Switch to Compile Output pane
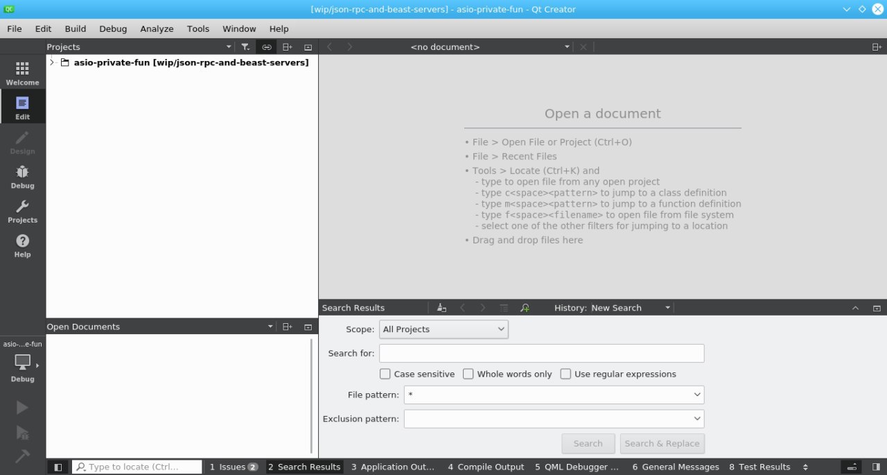The image size is (887, 475). point(486,467)
